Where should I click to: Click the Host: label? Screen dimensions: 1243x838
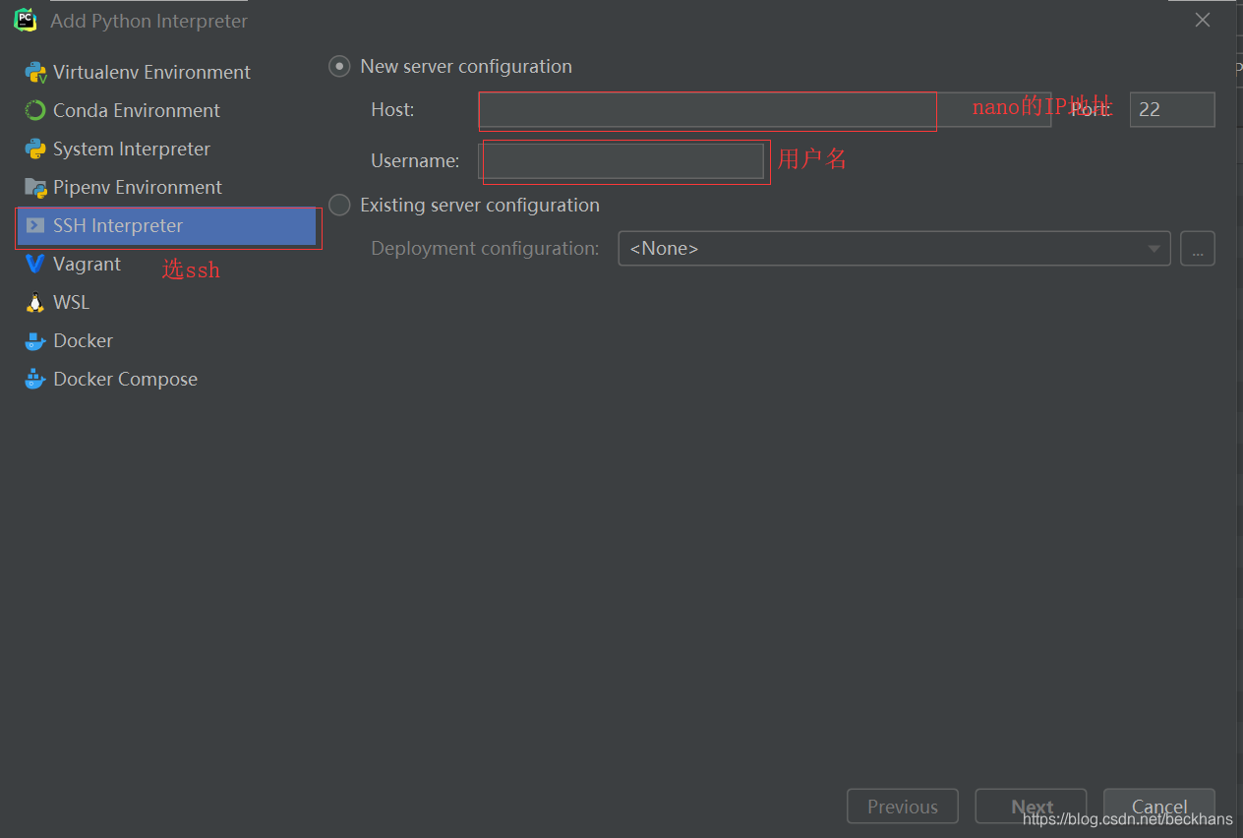[392, 110]
